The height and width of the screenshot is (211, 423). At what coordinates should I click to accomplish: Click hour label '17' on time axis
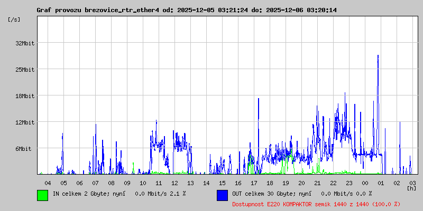(254, 183)
